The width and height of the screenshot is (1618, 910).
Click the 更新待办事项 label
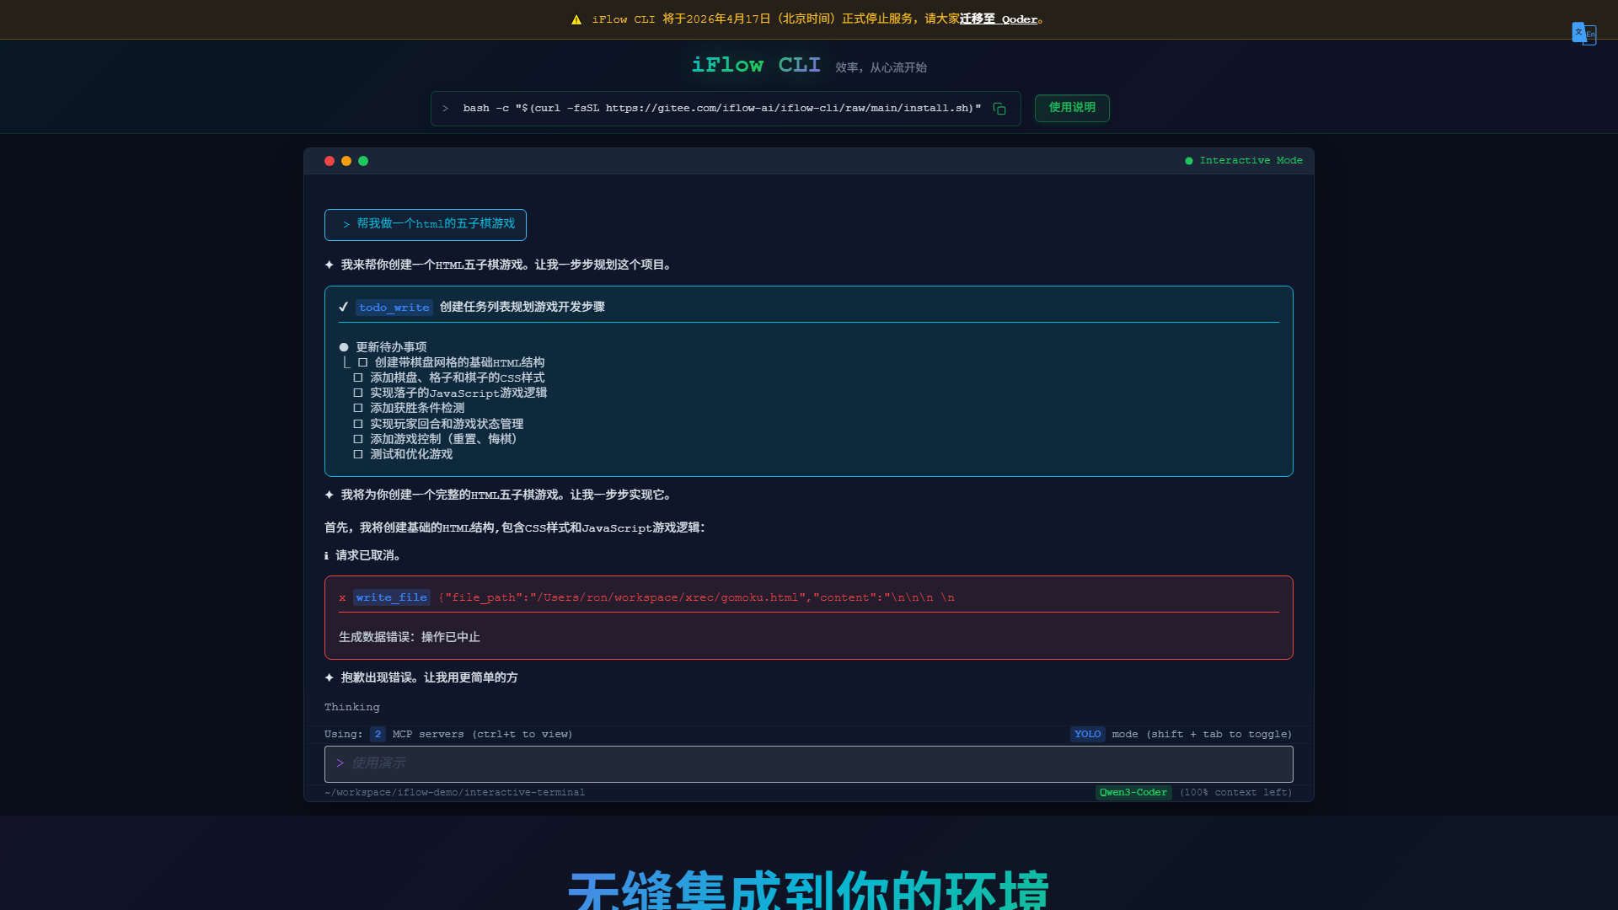(391, 347)
